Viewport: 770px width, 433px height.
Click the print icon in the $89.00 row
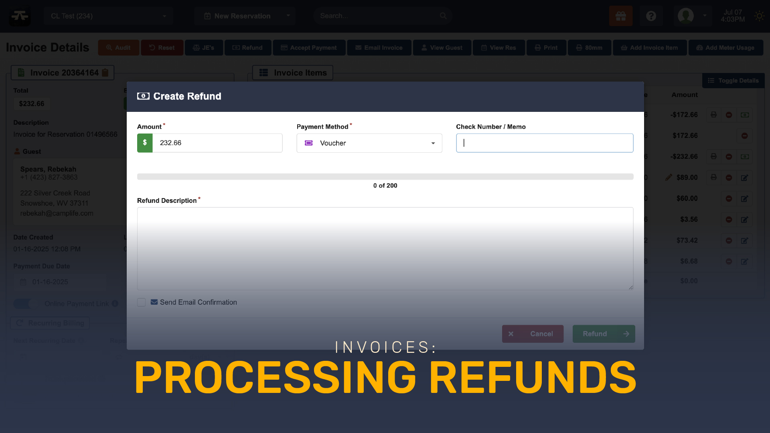click(x=713, y=177)
